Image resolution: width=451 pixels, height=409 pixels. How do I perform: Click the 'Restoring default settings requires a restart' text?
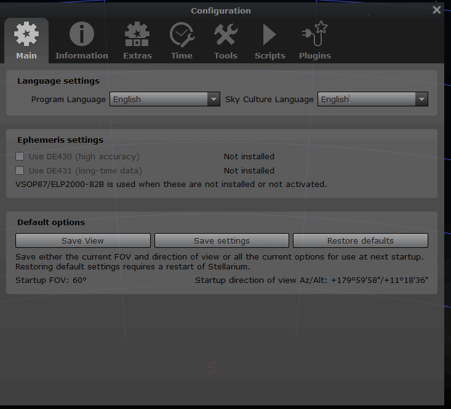[x=133, y=267]
